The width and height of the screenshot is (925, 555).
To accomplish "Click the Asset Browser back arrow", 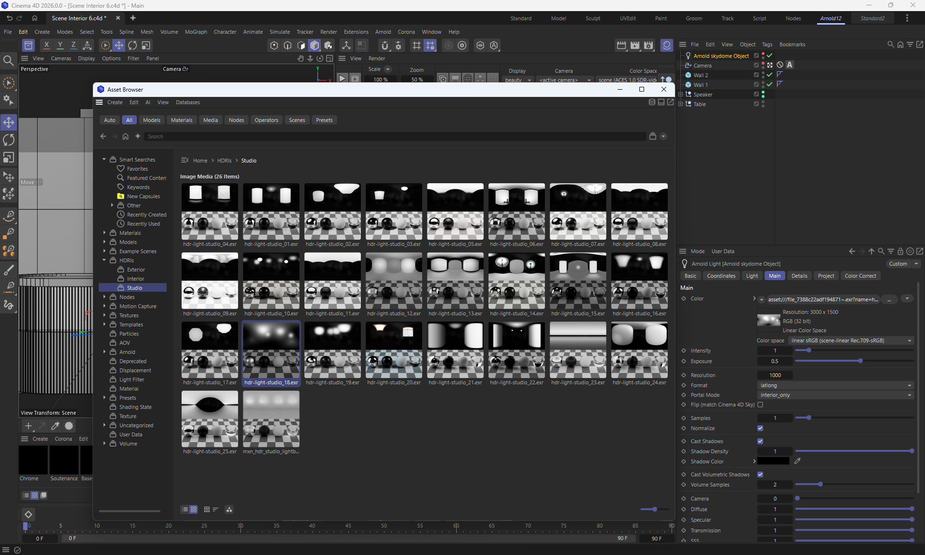I will pyautogui.click(x=103, y=136).
